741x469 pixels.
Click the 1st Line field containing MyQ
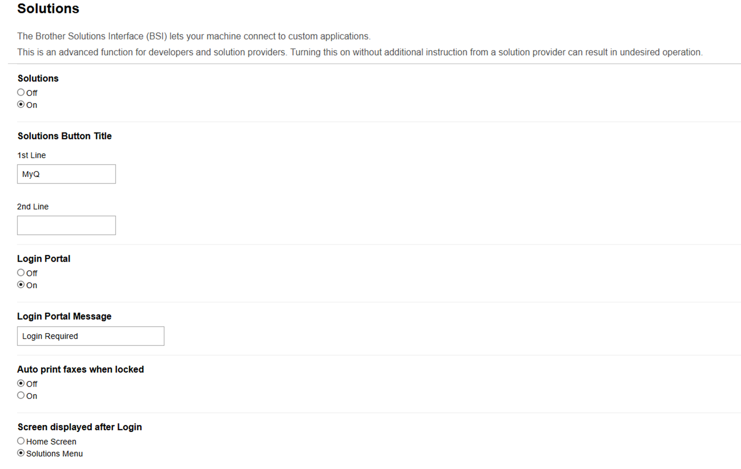(x=66, y=174)
